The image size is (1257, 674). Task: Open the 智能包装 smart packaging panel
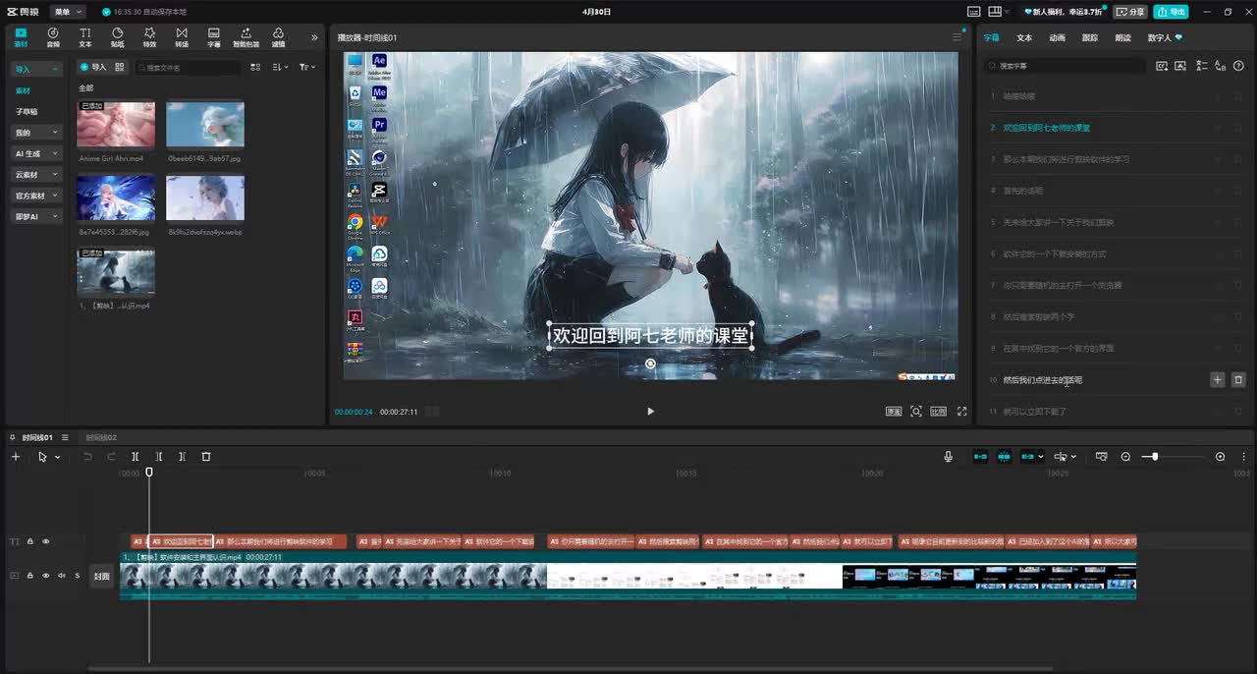(x=246, y=37)
